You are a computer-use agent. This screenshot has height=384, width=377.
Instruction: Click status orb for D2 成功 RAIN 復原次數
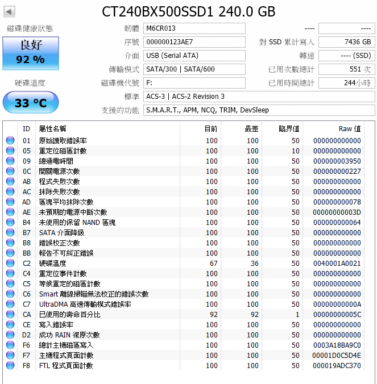coord(10,335)
